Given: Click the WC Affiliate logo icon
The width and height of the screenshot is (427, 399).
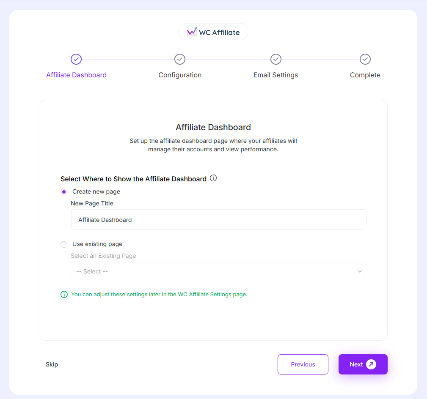Looking at the screenshot, I should click(192, 32).
